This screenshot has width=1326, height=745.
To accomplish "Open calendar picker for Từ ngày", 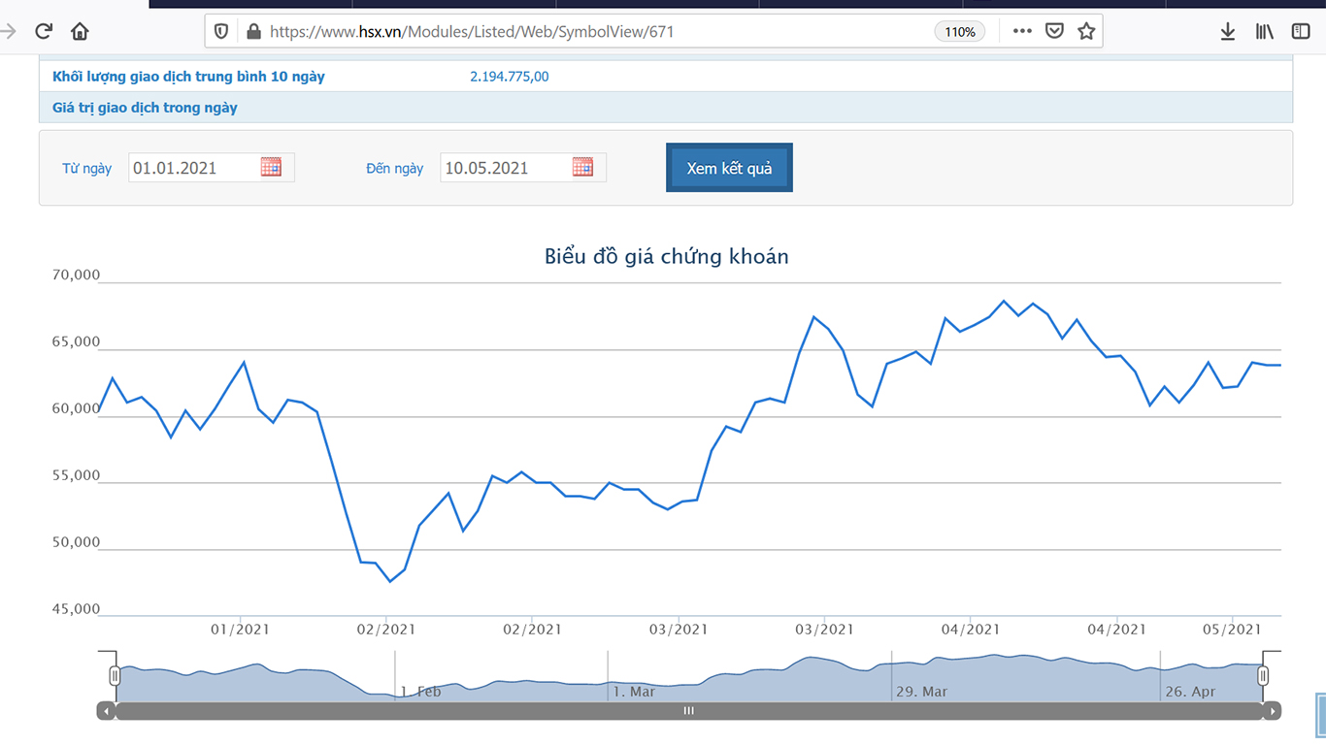I will (x=271, y=167).
